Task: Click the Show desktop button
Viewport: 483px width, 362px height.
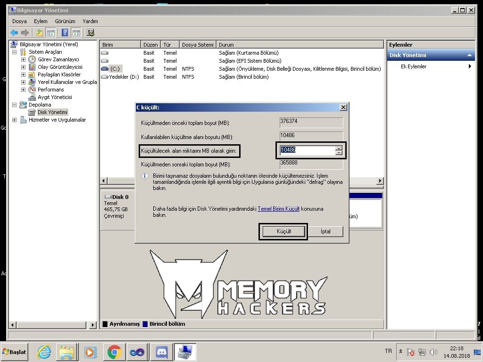Action: tap(477, 352)
